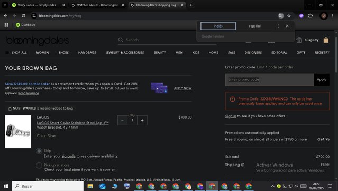The width and height of the screenshot is (338, 191).
Task: Open Outlook from the taskbar
Action: (103, 186)
